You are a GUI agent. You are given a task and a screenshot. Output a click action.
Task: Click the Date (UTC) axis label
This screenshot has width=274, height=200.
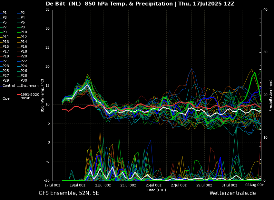157,190
